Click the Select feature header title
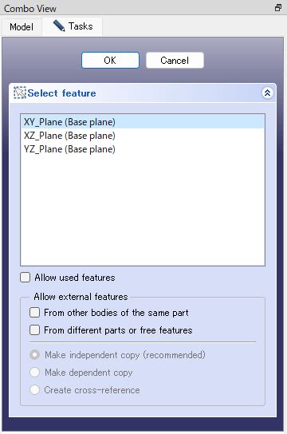Screen dimensions: 287x434 coord(61,93)
